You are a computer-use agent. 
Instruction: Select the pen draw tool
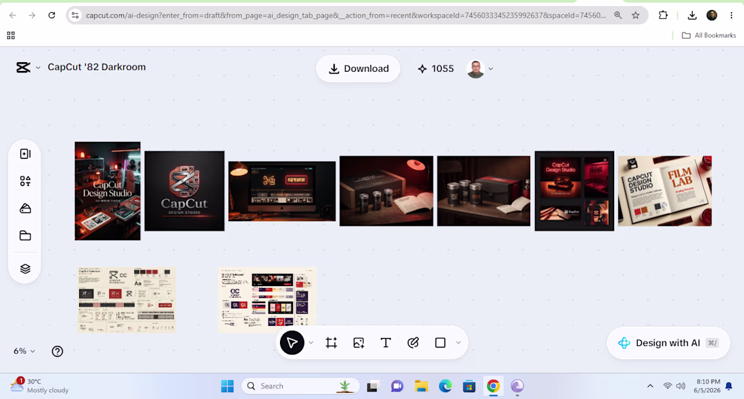[413, 343]
